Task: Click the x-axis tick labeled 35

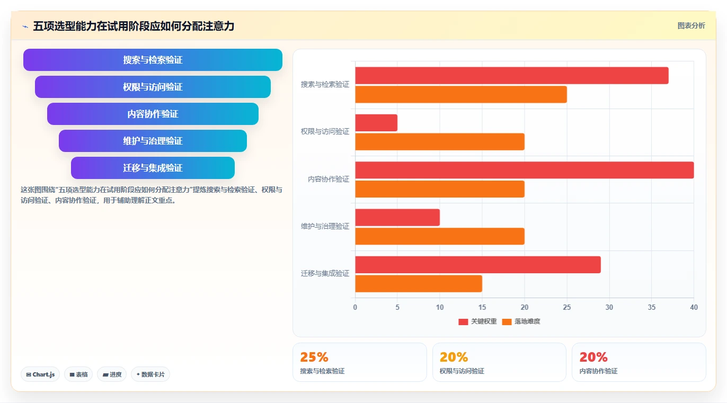Action: coord(652,308)
